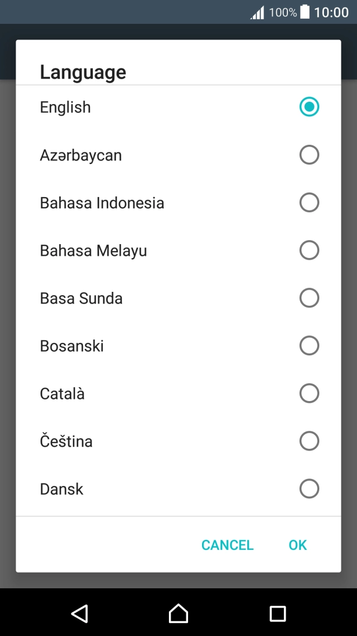Select the English radio button
357x636 pixels.
[309, 107]
